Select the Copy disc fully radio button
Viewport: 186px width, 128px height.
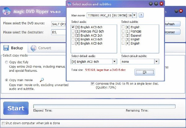pyautogui.click(x=7, y=62)
